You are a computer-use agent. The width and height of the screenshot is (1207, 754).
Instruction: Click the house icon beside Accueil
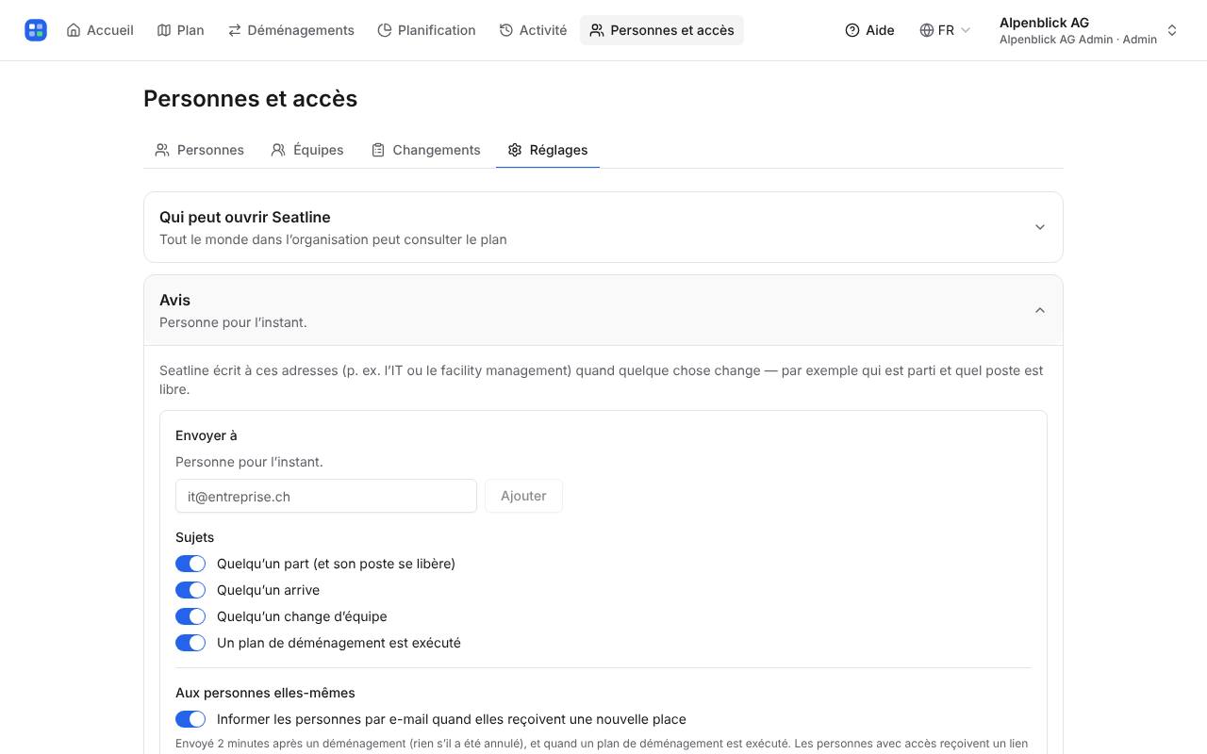74,30
